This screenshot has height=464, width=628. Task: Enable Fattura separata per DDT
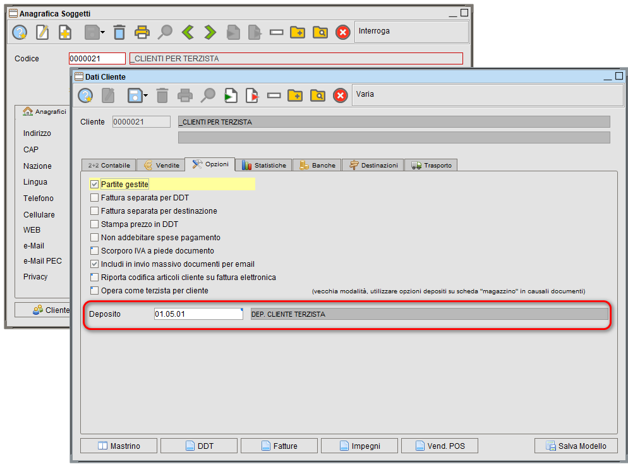click(x=95, y=198)
